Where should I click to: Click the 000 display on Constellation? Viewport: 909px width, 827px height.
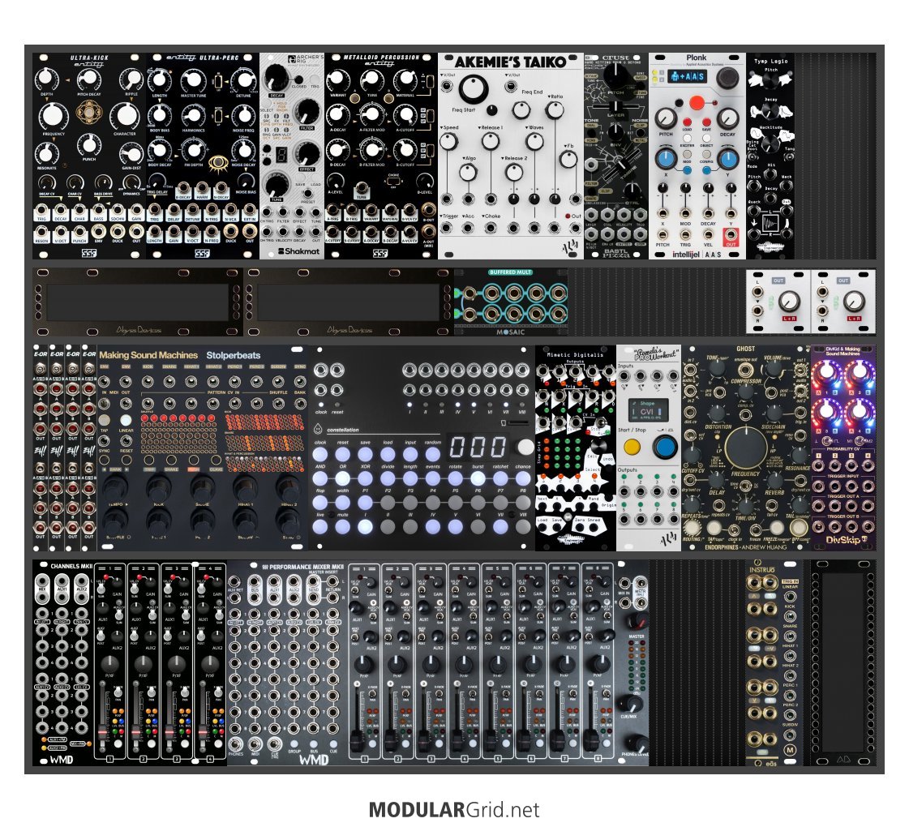pos(478,447)
